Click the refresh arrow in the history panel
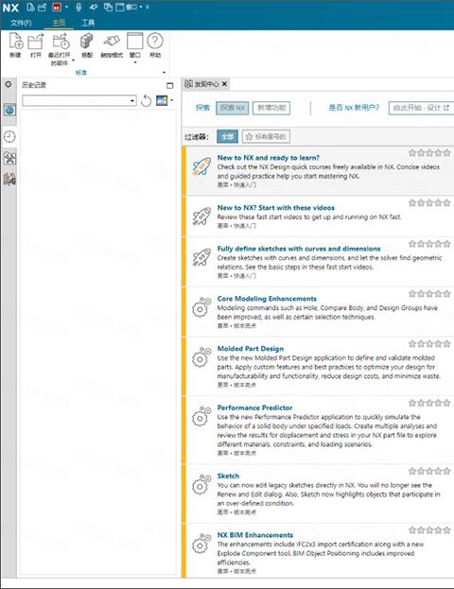Viewport: 454px width, 589px height. click(x=147, y=100)
